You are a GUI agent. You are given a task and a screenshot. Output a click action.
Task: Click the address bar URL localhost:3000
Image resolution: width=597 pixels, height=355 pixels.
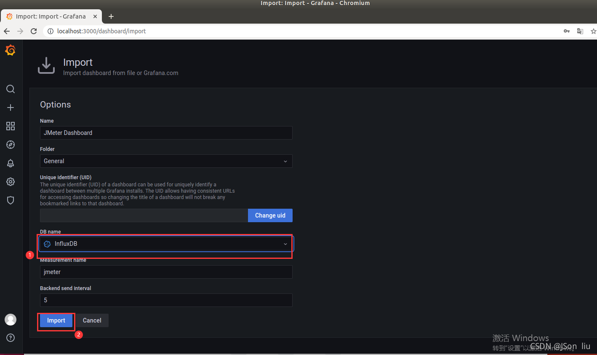pyautogui.click(x=101, y=31)
